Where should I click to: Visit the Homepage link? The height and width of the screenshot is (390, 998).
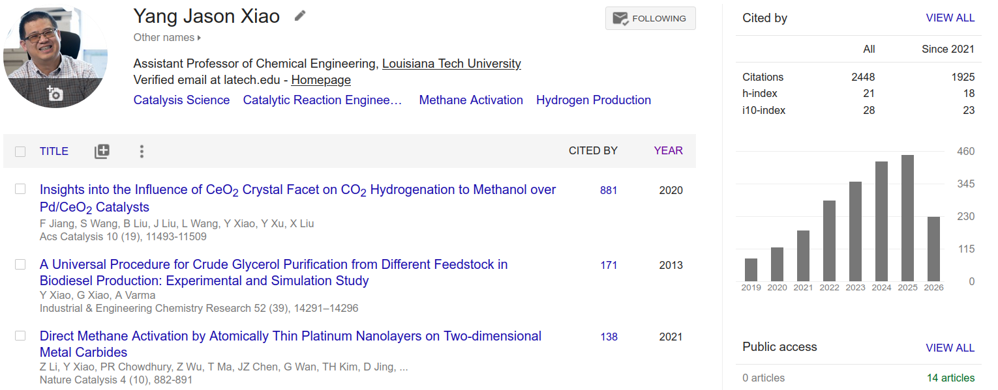point(321,80)
